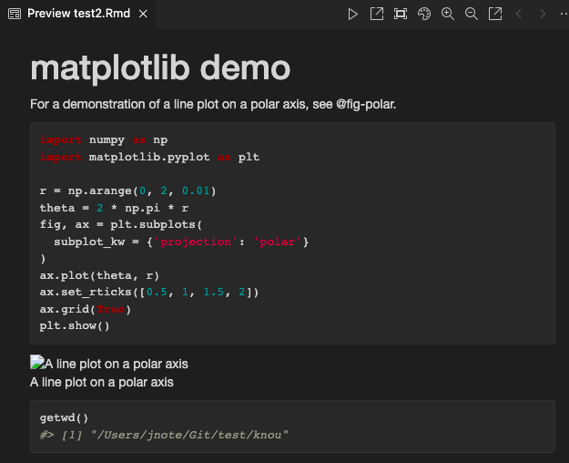
Task: Go back with the left chevron
Action: [519, 15]
